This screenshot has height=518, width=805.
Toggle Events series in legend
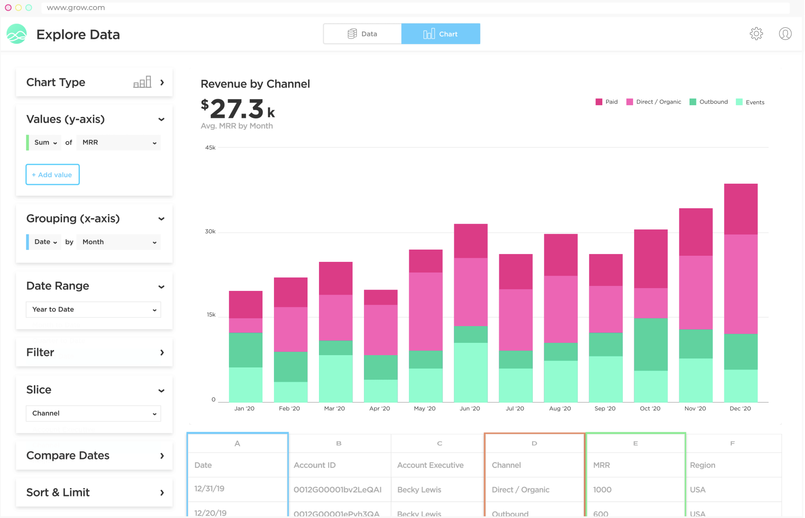[755, 102]
